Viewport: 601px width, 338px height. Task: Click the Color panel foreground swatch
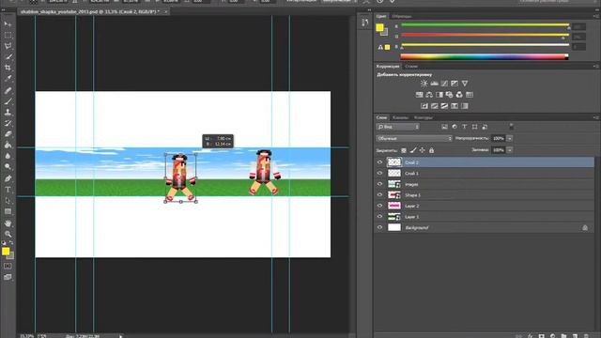coord(379,27)
